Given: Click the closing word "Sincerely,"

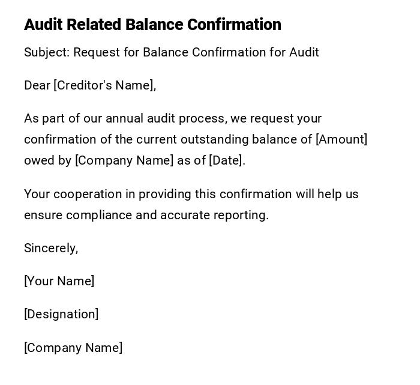Looking at the screenshot, I should [x=51, y=248].
